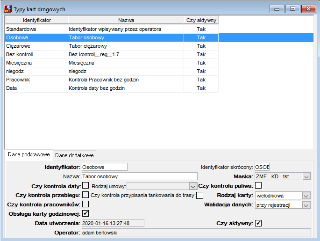Expand the Rodzaj umowy combo box
The width and height of the screenshot is (320, 241).
coord(192,186)
